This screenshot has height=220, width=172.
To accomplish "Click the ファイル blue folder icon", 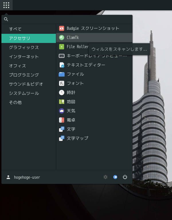I will (62, 74).
